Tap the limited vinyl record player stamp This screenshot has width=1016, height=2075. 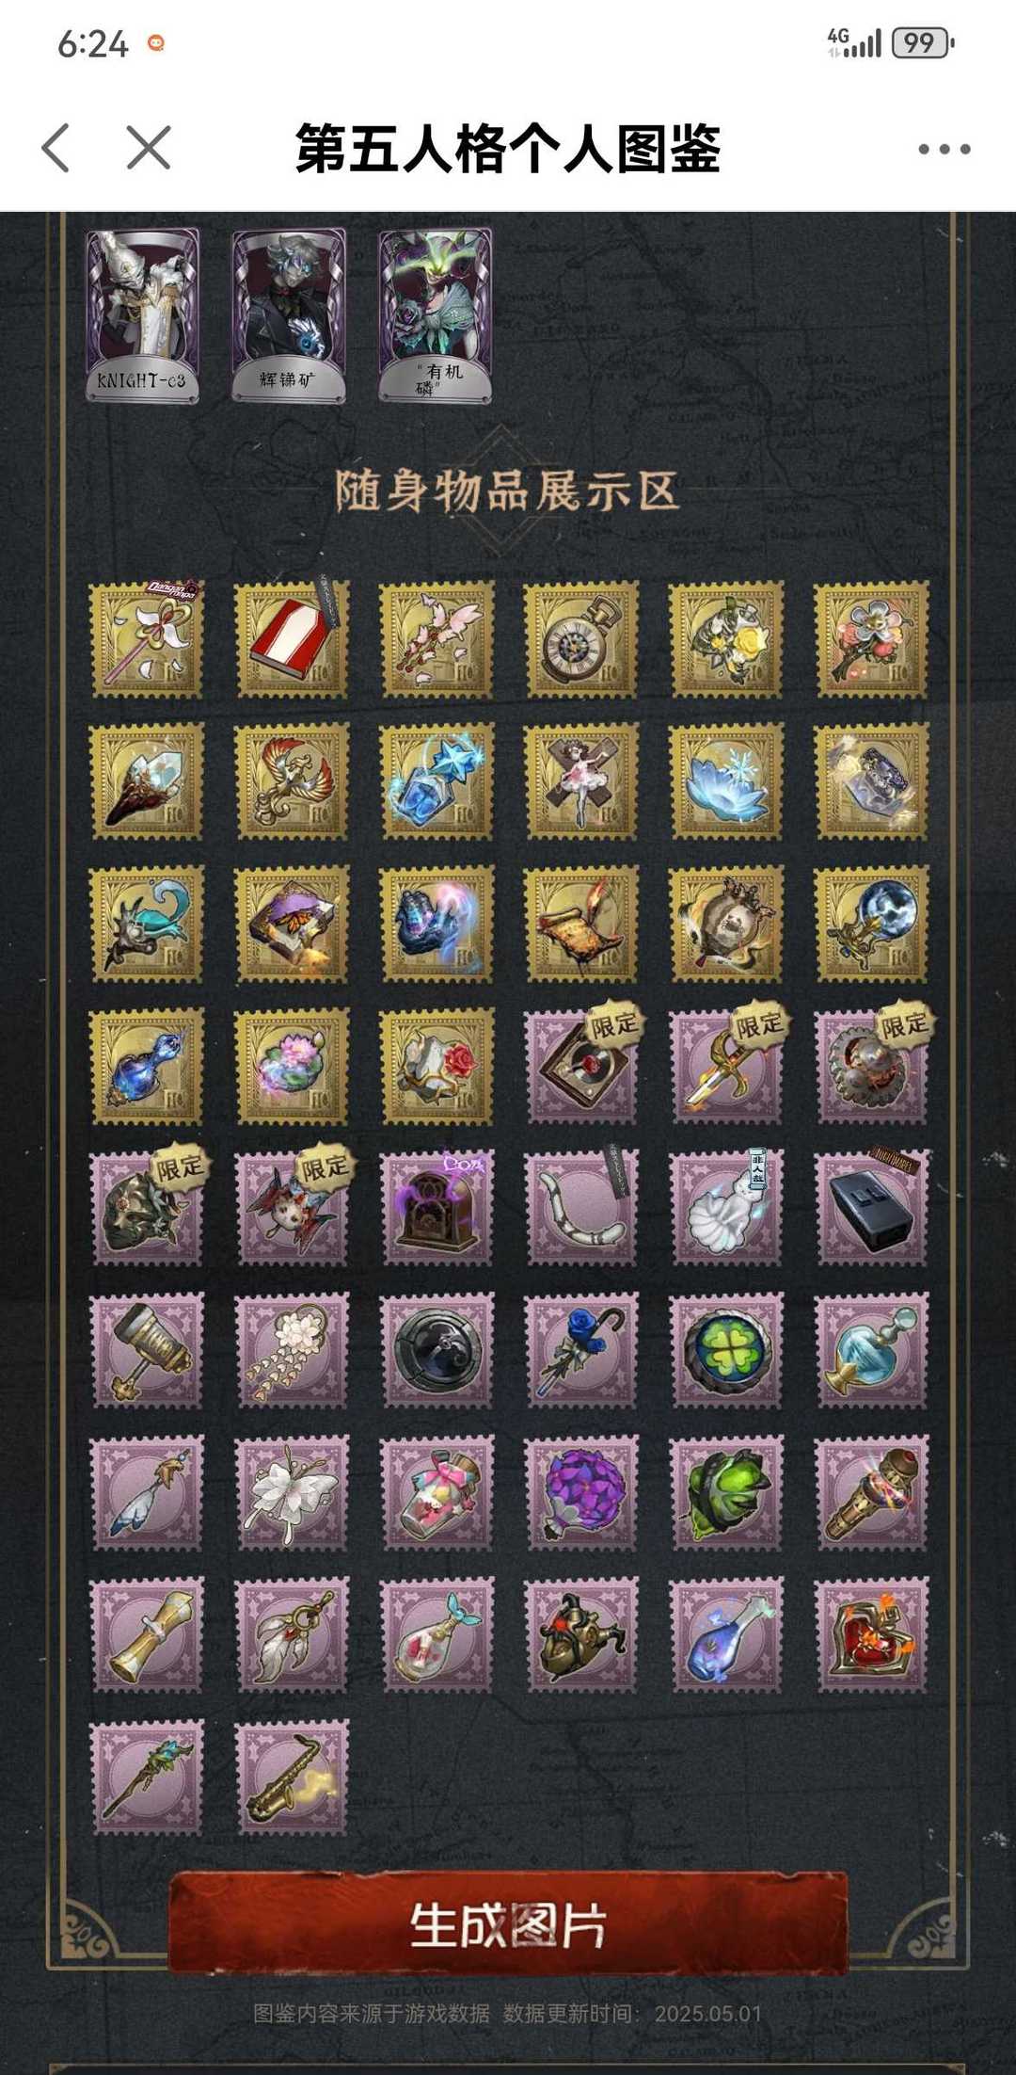tap(581, 1066)
